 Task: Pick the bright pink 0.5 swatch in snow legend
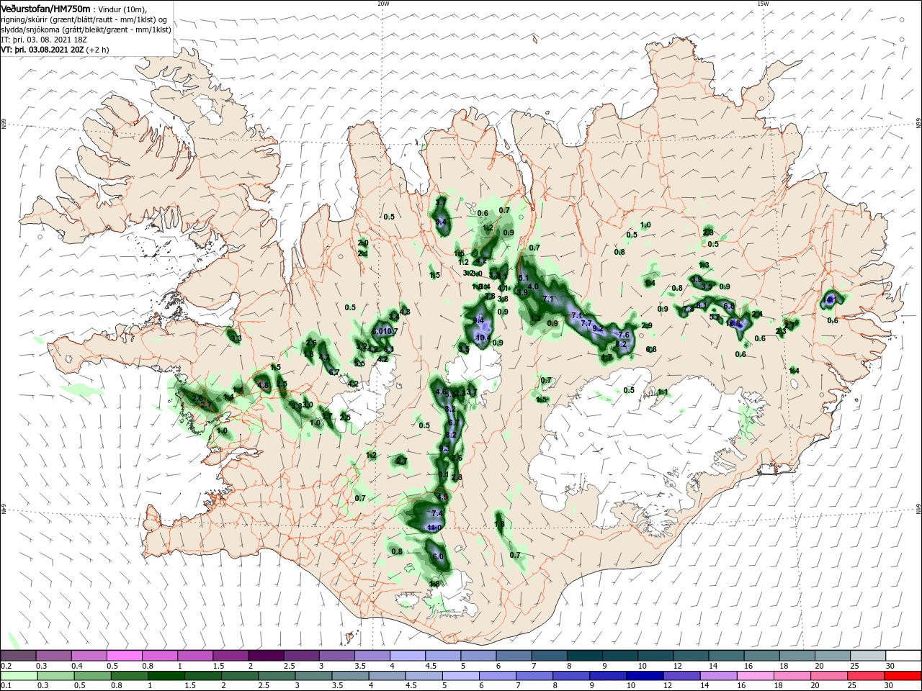pos(124,655)
